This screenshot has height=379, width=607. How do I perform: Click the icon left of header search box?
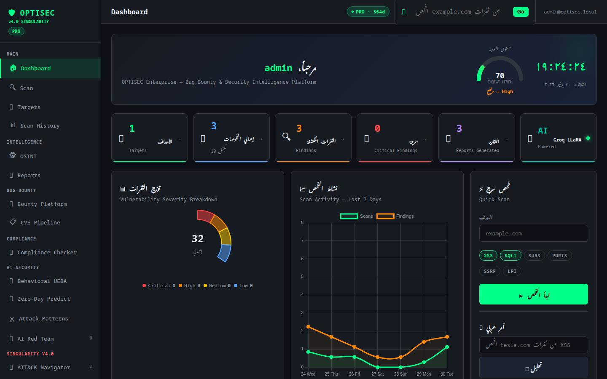click(404, 12)
